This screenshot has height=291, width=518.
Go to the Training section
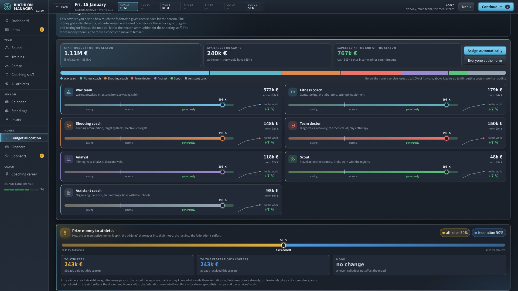click(x=24, y=57)
